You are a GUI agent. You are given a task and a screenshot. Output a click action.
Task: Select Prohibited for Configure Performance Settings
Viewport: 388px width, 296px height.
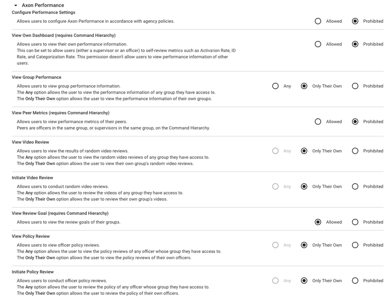tap(355, 21)
